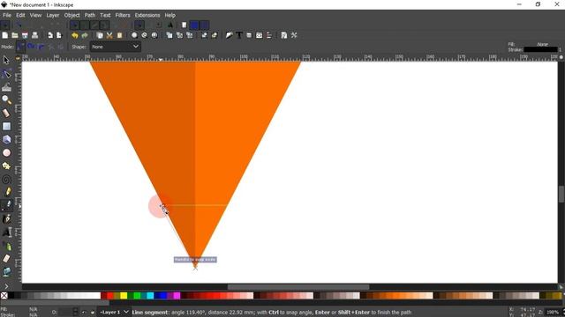The width and height of the screenshot is (565, 317).
Task: Pick the cyan palette swatch
Action: pyautogui.click(x=150, y=296)
